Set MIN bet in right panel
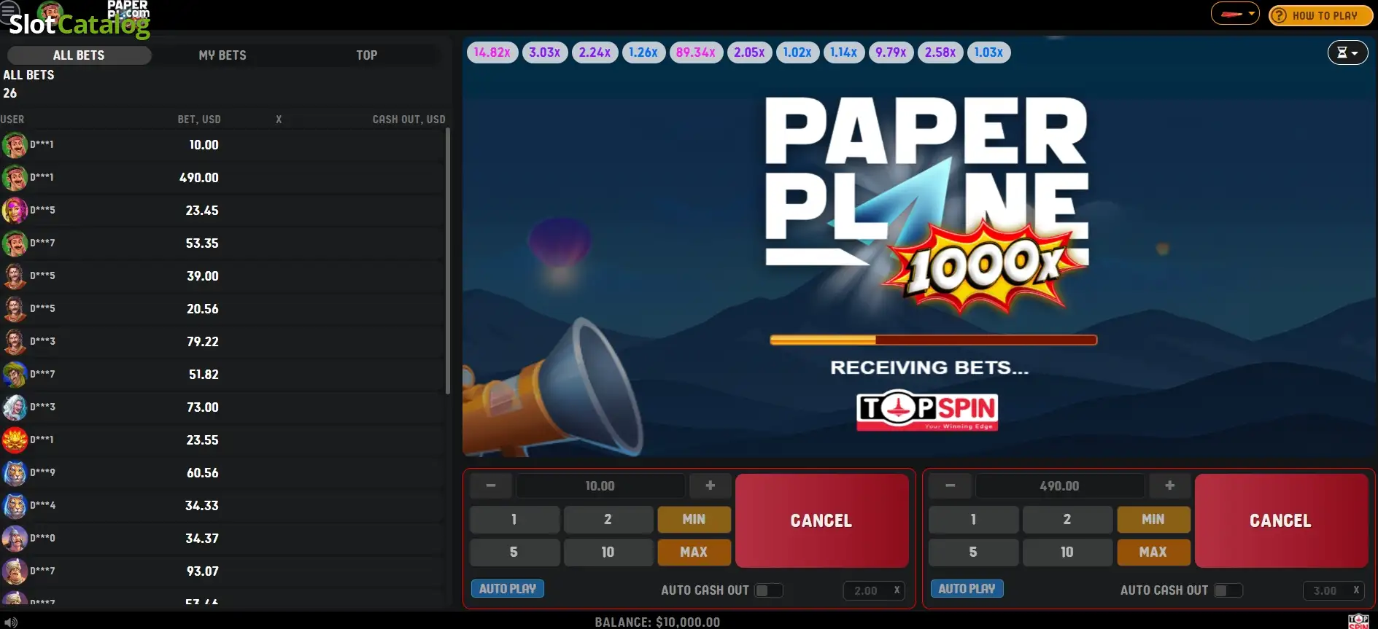Screen dimensions: 1378x629 1153,520
